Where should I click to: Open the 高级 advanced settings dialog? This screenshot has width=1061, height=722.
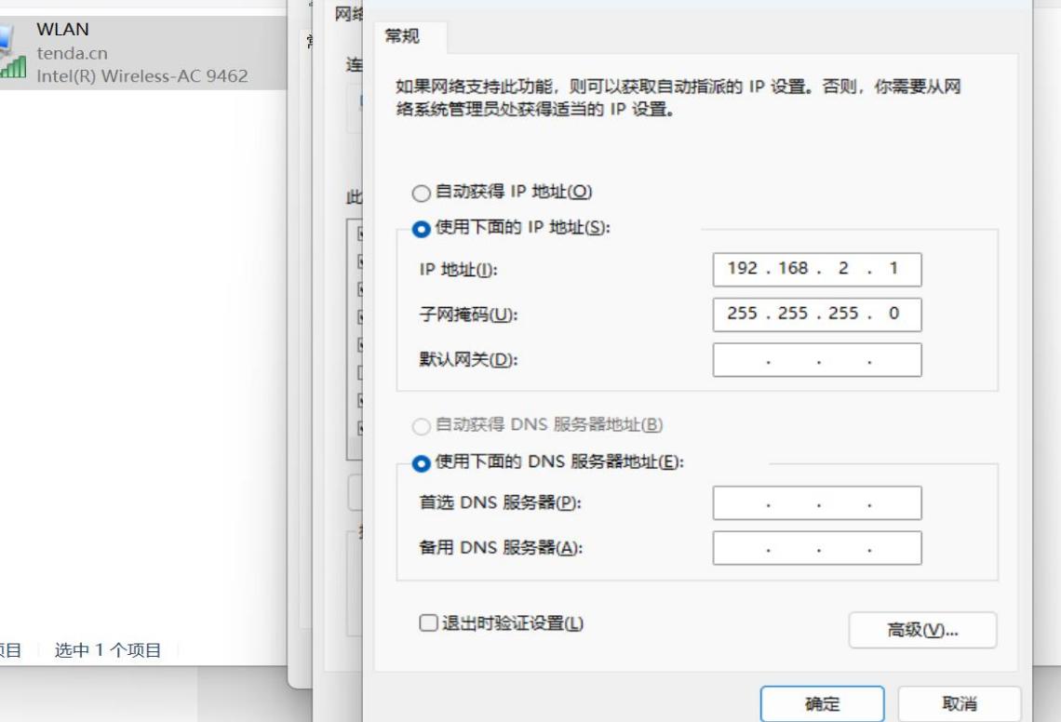(x=922, y=629)
